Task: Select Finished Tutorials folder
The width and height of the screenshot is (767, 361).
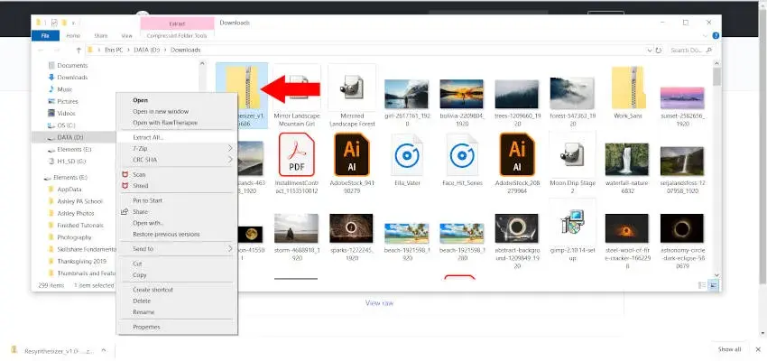Action: coord(80,226)
